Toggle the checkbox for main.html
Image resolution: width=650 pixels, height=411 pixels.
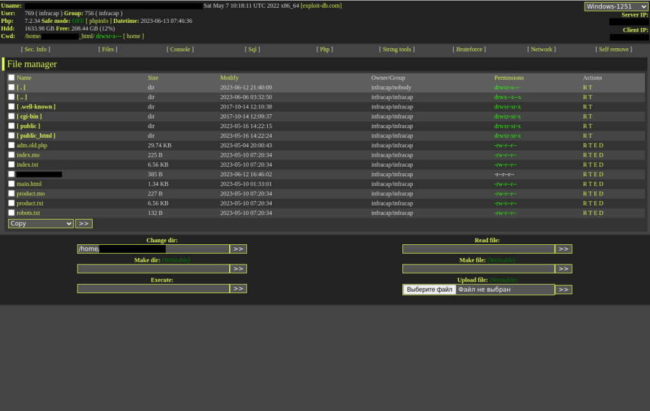click(11, 184)
